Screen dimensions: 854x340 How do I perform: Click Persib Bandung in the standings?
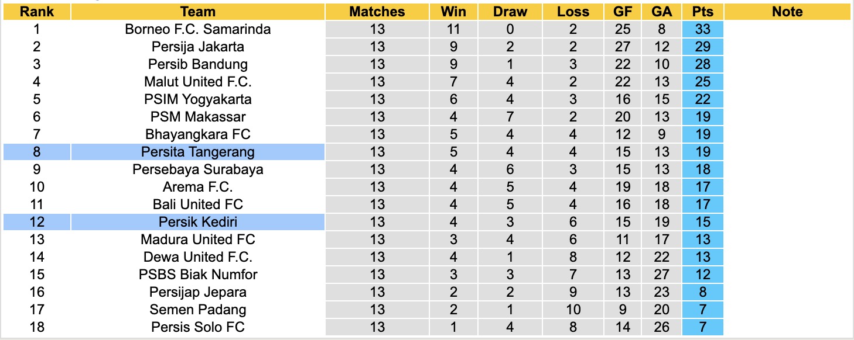click(198, 64)
